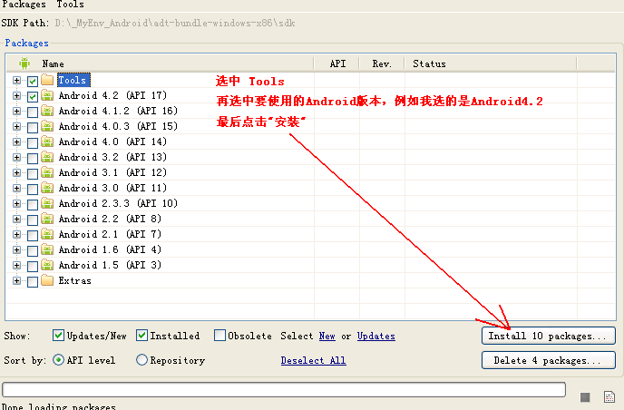Expand the Android 1.6 (API 4) node

pyautogui.click(x=16, y=250)
